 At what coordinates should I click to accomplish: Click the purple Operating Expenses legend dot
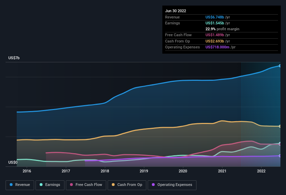point(153,185)
